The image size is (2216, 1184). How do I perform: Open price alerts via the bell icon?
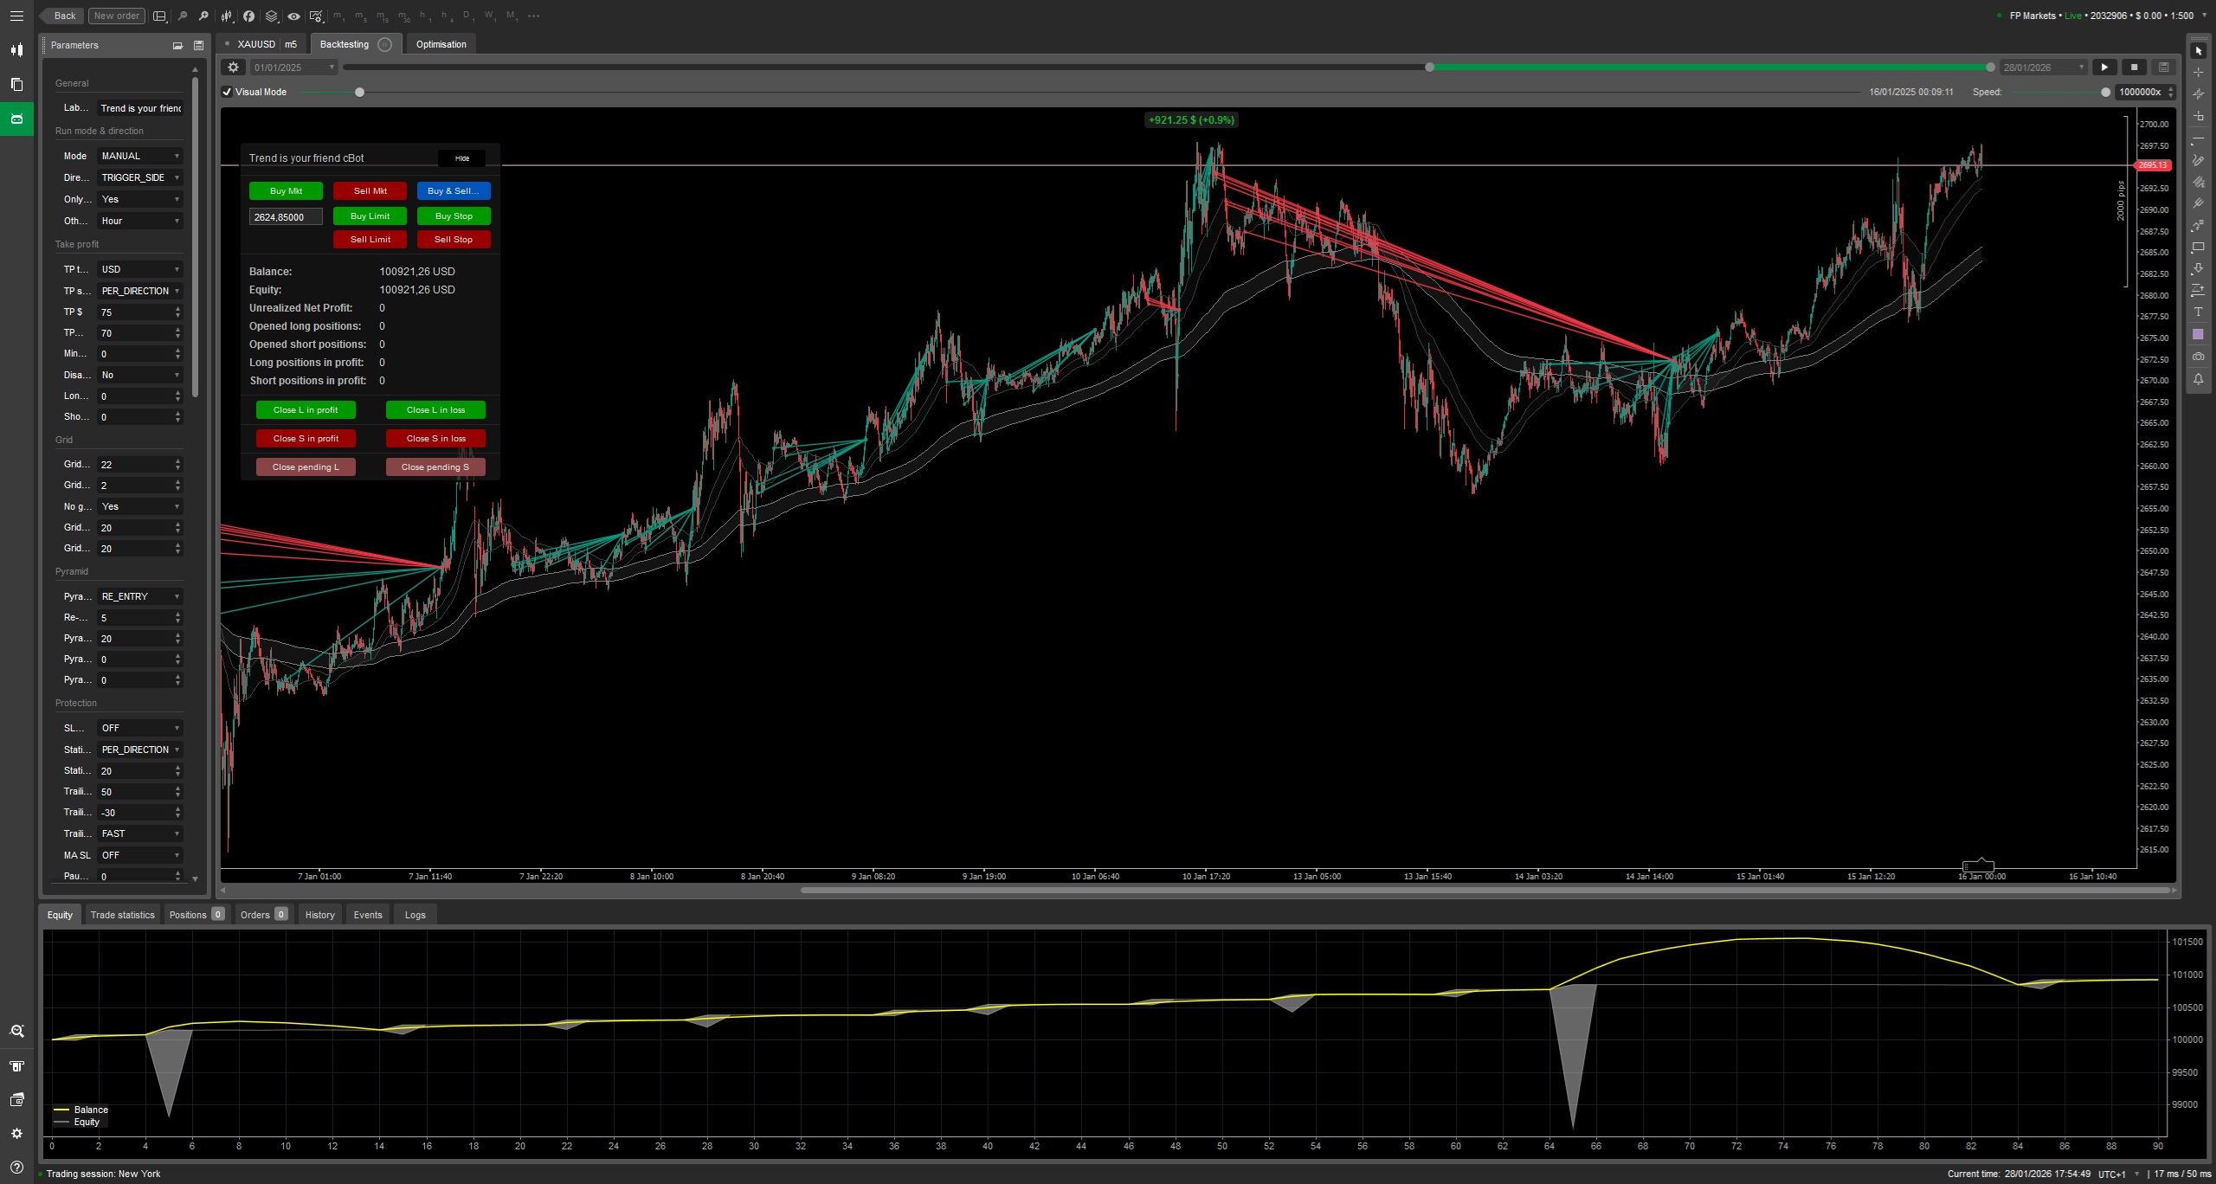tap(2199, 379)
